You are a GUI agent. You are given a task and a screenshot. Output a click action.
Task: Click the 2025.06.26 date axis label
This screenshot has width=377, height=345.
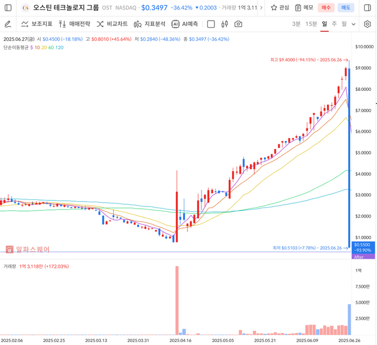pos(349,340)
